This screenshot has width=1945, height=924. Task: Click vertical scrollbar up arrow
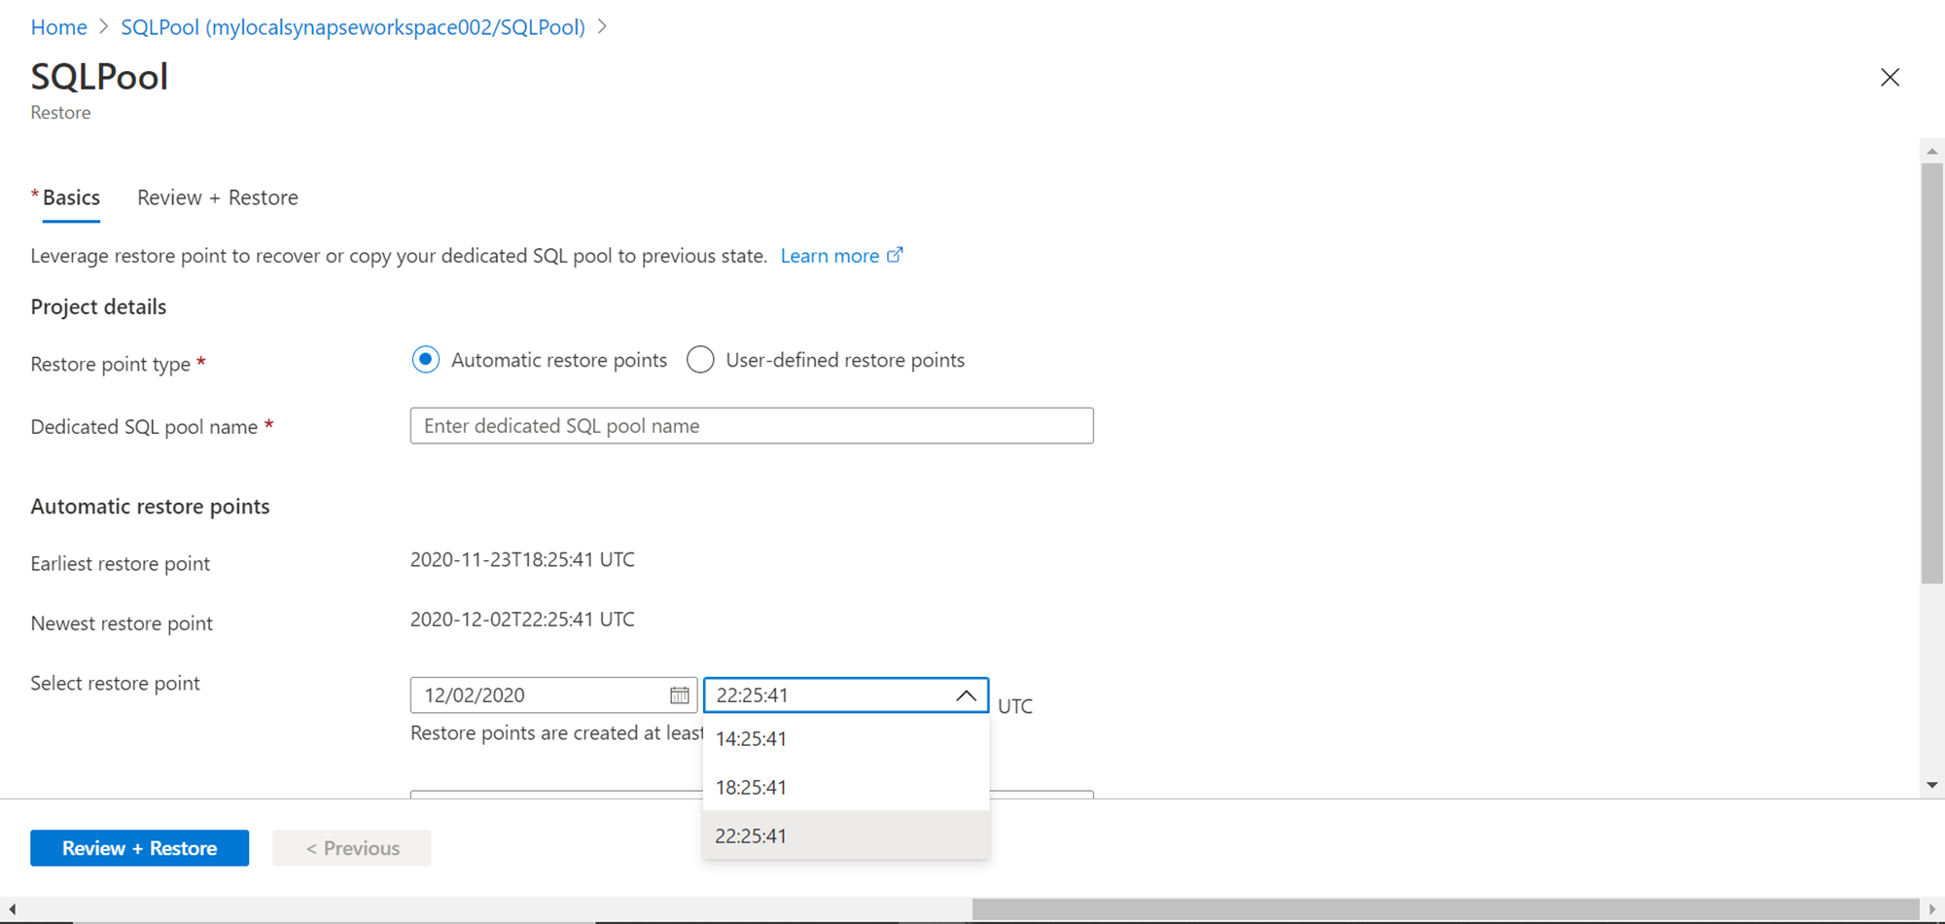[x=1932, y=152]
